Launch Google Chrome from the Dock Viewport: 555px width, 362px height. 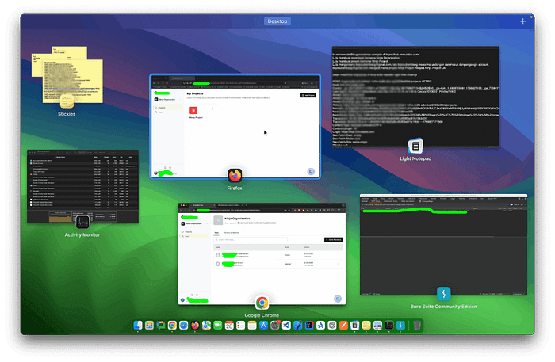point(172,326)
